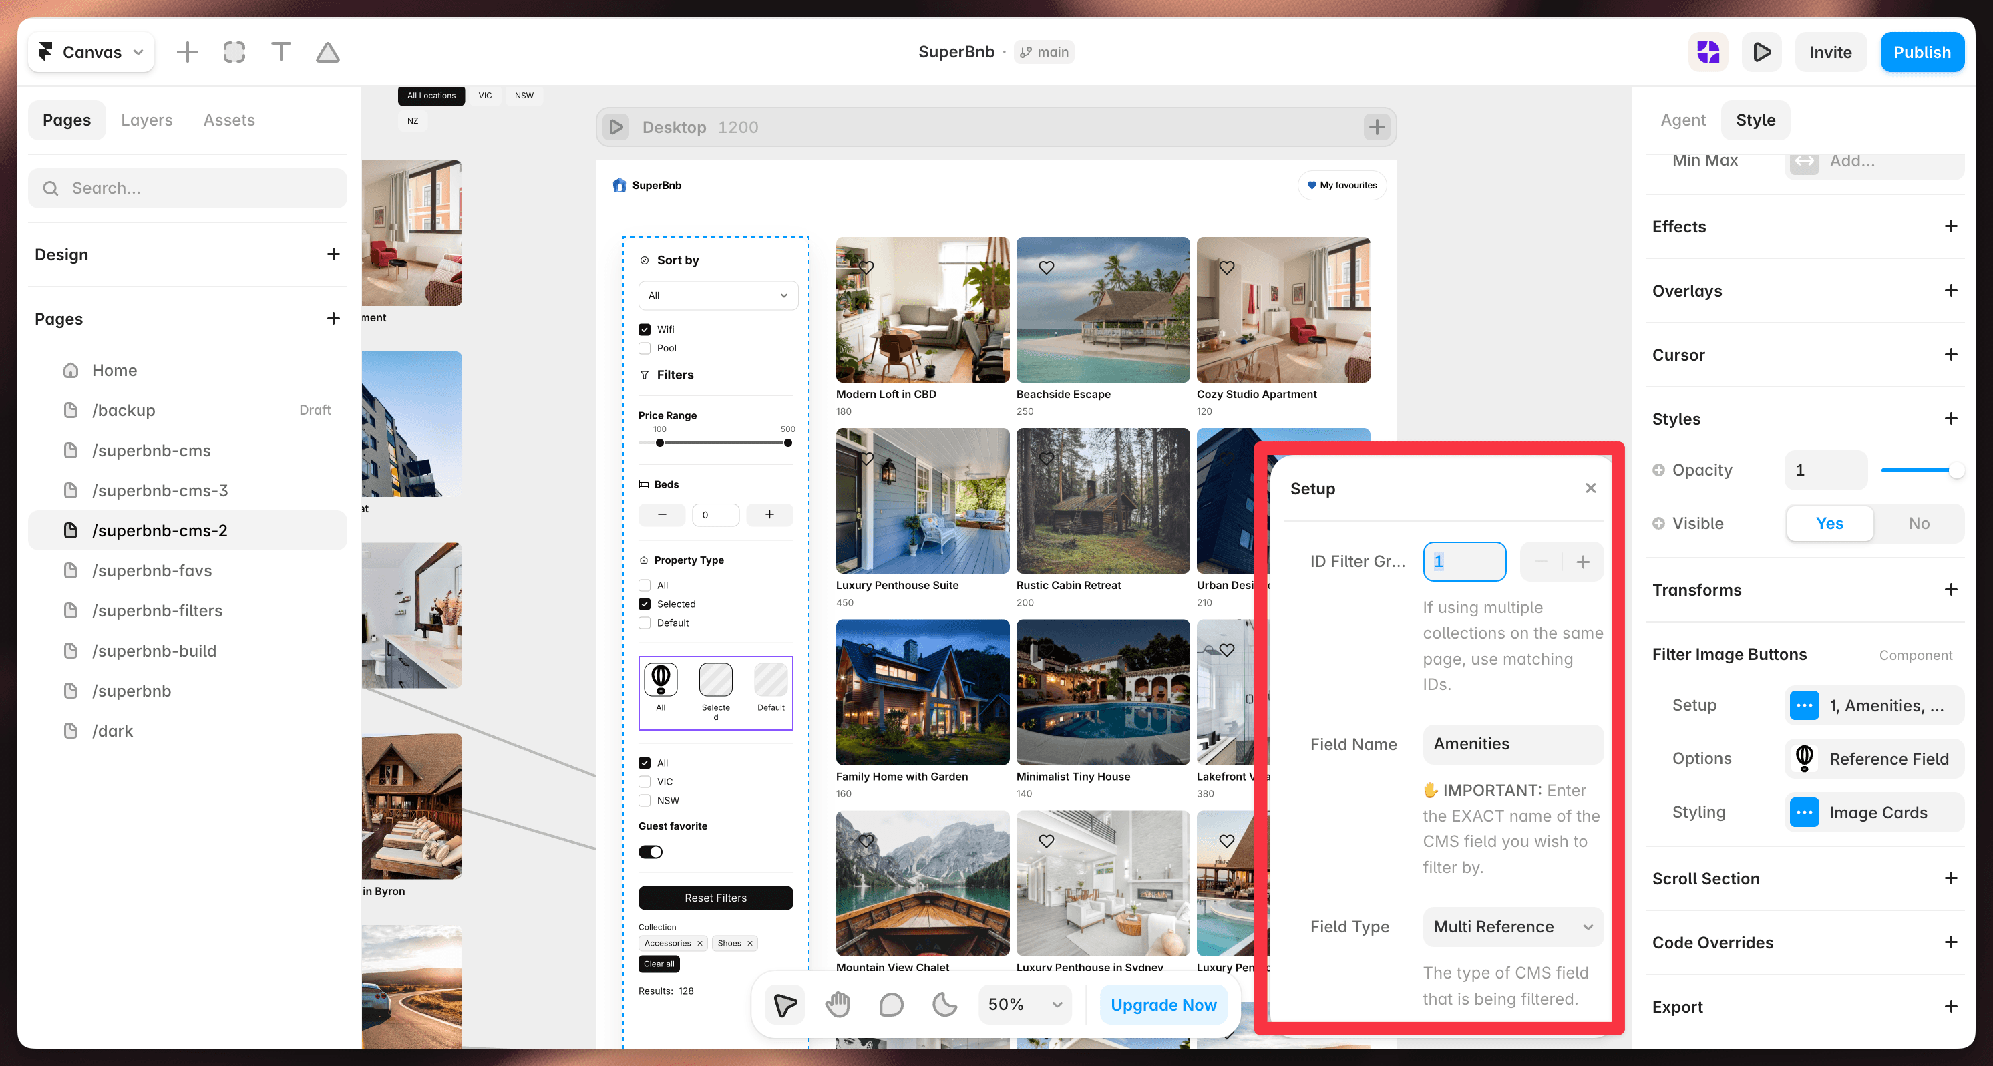Open the Home page
Viewport: 1993px width, 1066px height.
pyautogui.click(x=188, y=371)
